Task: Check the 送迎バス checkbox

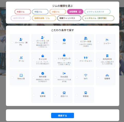Action: pos(55,95)
